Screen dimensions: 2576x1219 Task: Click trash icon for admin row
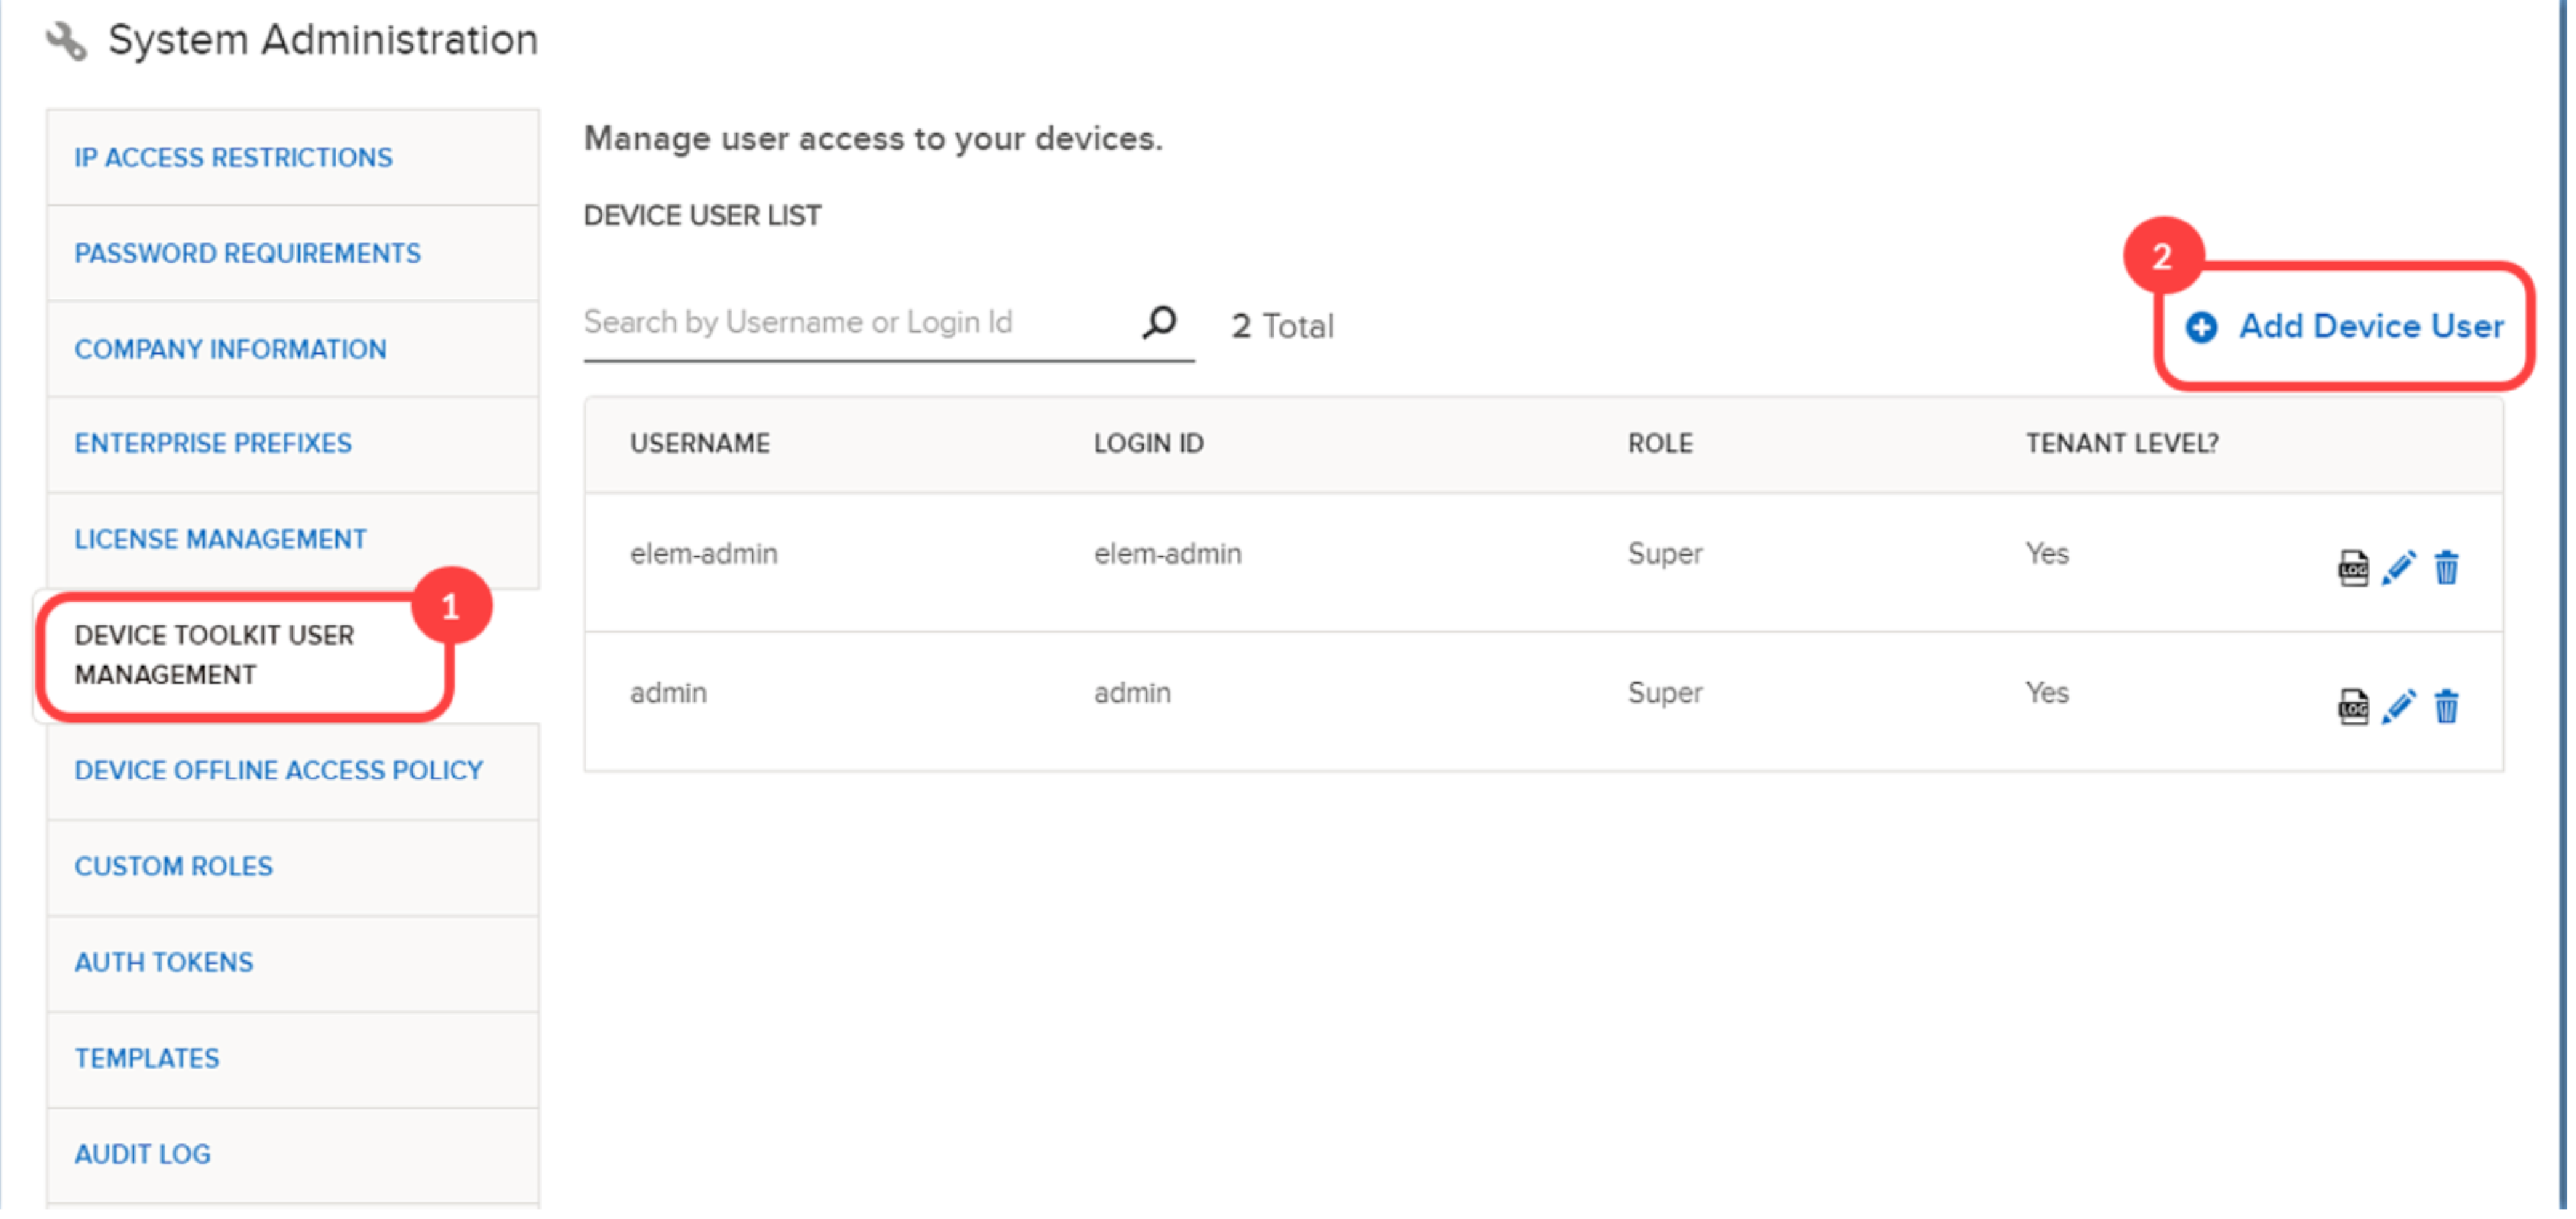point(2446,707)
